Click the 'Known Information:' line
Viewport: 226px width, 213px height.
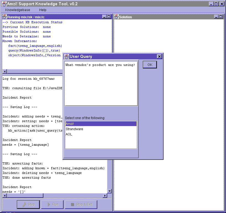[20, 41]
